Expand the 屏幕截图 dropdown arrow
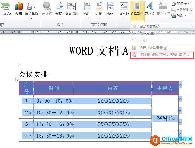 click(31, 18)
